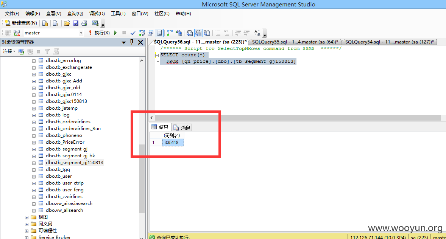Click the Comment Out Selected Lines icon
Viewport: 446px width, 239px height.
[218, 33]
